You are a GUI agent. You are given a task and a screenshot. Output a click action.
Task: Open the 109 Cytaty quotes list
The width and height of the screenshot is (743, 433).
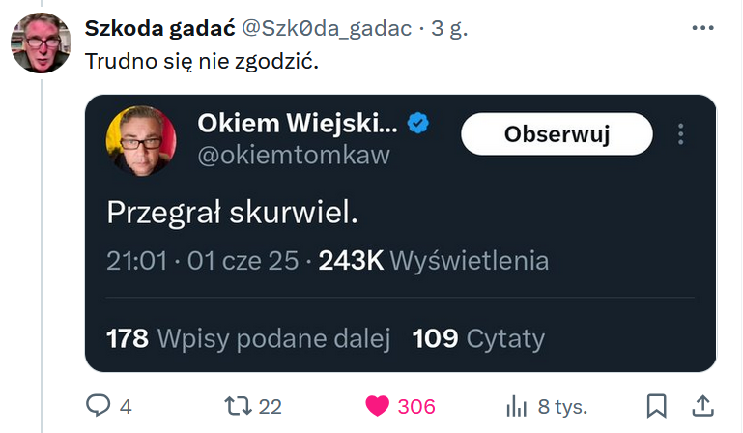coord(478,338)
